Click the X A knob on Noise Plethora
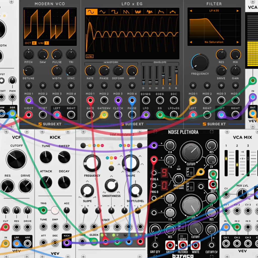This screenshot has height=258, width=258. pyautogui.click(x=170, y=145)
